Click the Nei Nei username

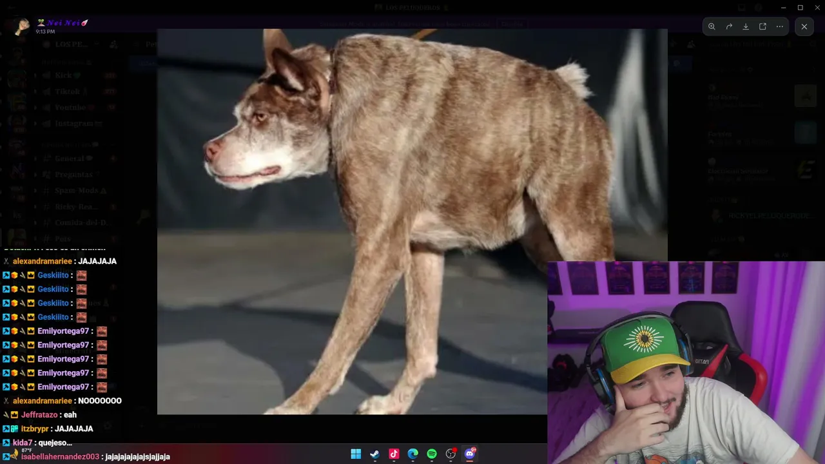[x=63, y=23]
